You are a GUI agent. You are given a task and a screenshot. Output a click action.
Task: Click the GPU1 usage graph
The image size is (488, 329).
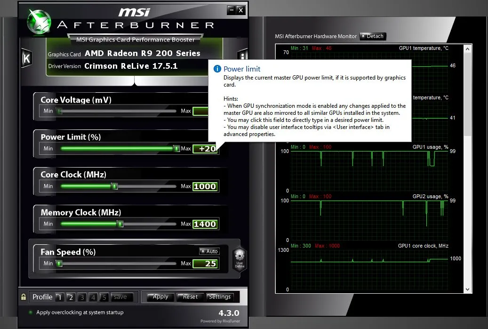[369, 171]
